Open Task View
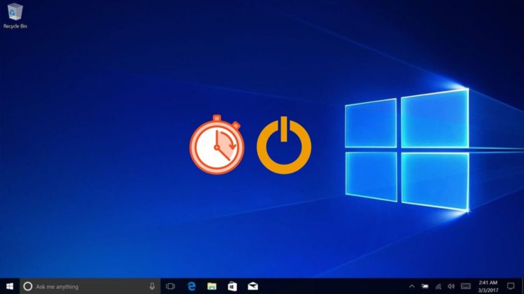 pyautogui.click(x=171, y=286)
